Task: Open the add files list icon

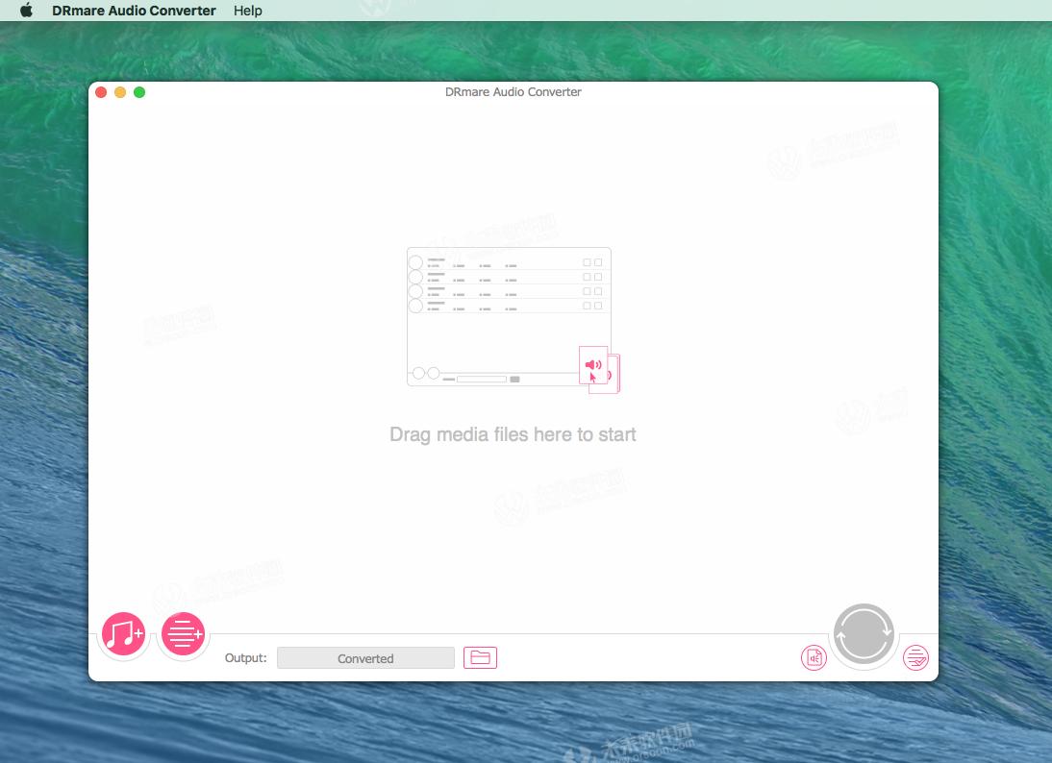Action: click(x=183, y=634)
